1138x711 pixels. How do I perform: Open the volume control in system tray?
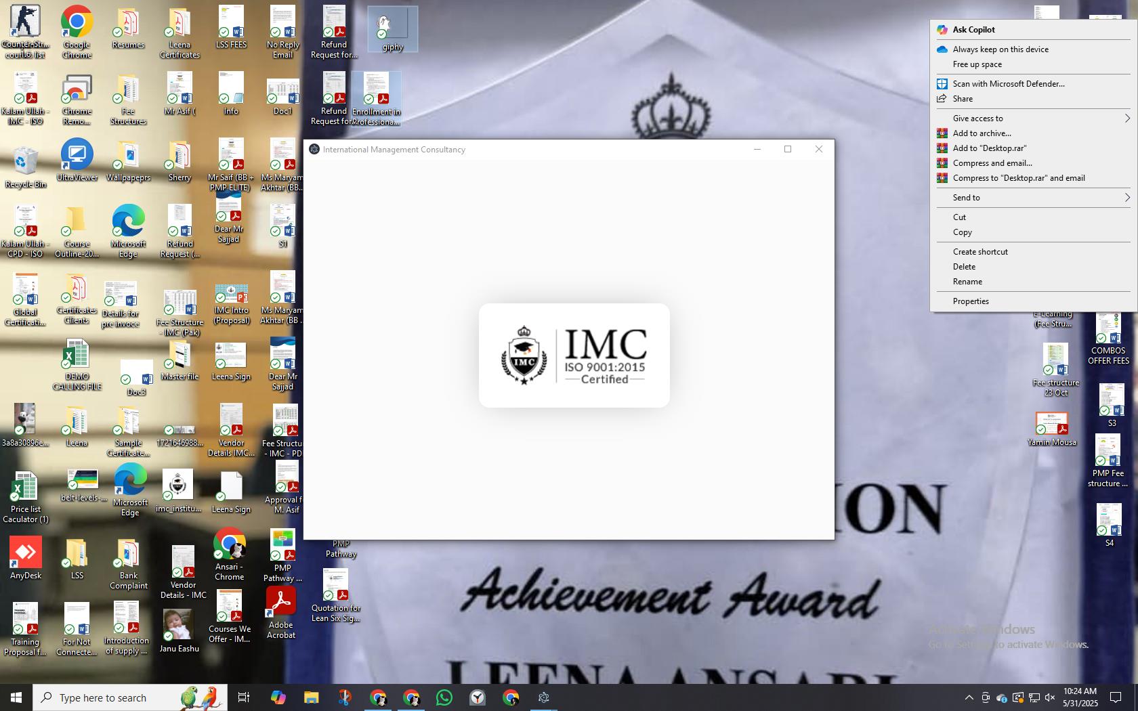pos(1050,697)
